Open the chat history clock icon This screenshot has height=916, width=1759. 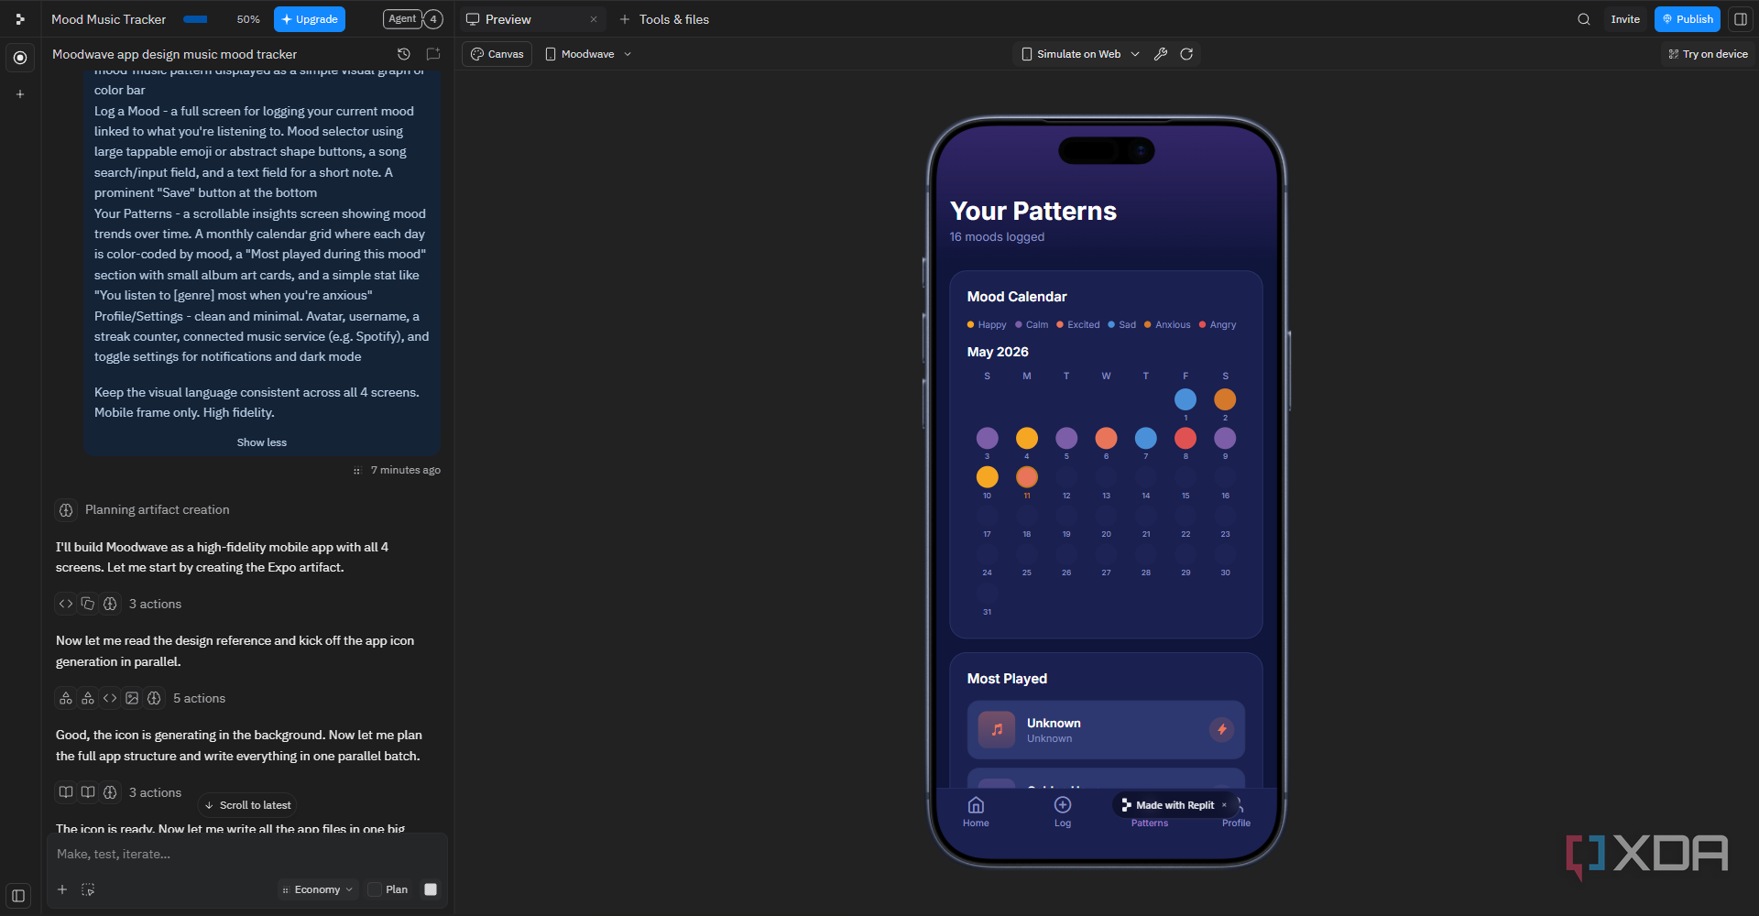pos(404,54)
